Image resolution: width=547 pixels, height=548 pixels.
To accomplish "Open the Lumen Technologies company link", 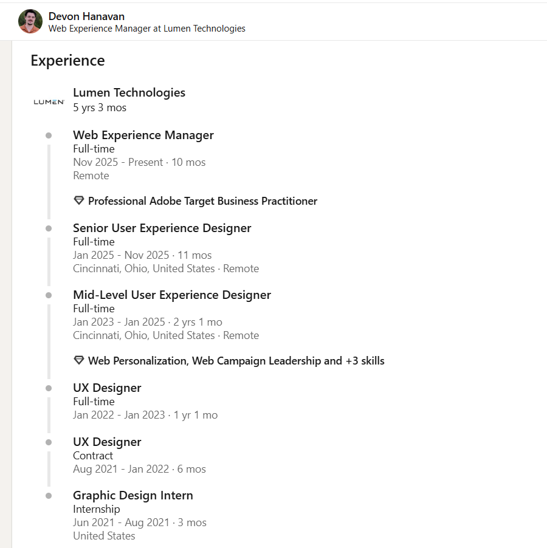I will tap(129, 92).
